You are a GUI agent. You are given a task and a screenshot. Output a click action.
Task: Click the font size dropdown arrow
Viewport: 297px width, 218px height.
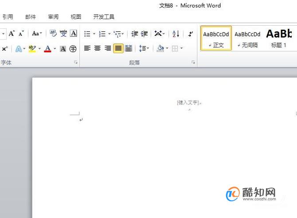click(x=3, y=34)
